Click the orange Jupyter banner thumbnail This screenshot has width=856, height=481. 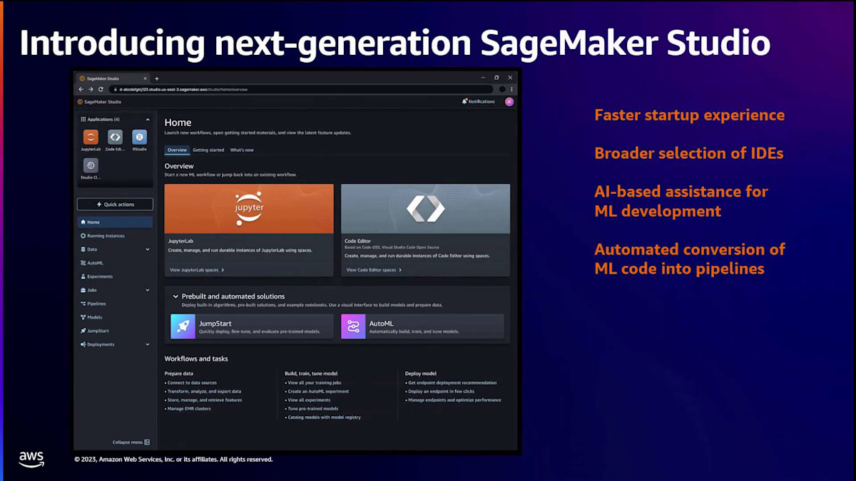pyautogui.click(x=249, y=209)
